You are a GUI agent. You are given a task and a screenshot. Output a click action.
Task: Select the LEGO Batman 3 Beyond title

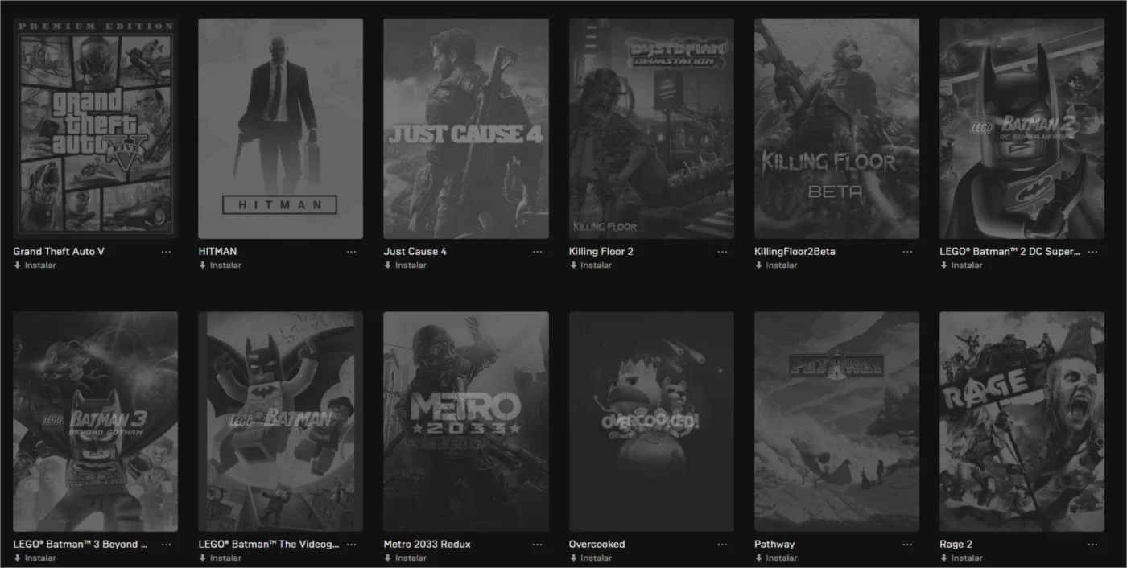[x=80, y=545]
